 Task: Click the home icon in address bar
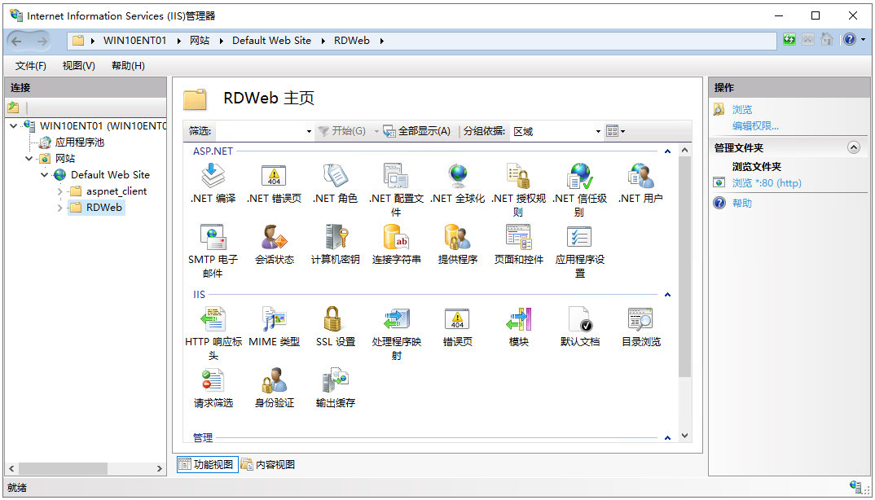[x=827, y=40]
